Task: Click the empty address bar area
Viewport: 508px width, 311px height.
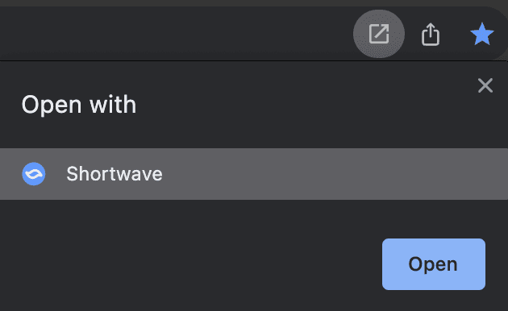Action: pyautogui.click(x=175, y=34)
